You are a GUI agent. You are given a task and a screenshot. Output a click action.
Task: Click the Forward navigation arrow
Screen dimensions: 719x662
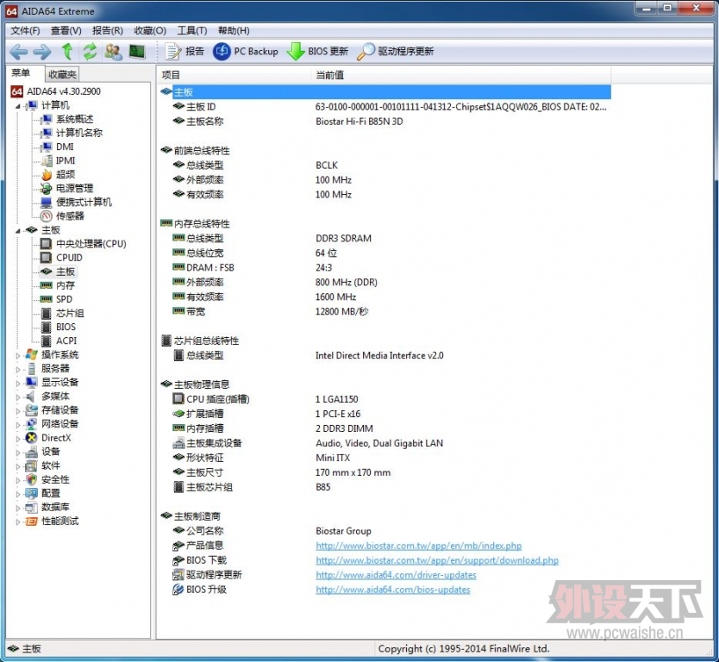click(x=42, y=52)
